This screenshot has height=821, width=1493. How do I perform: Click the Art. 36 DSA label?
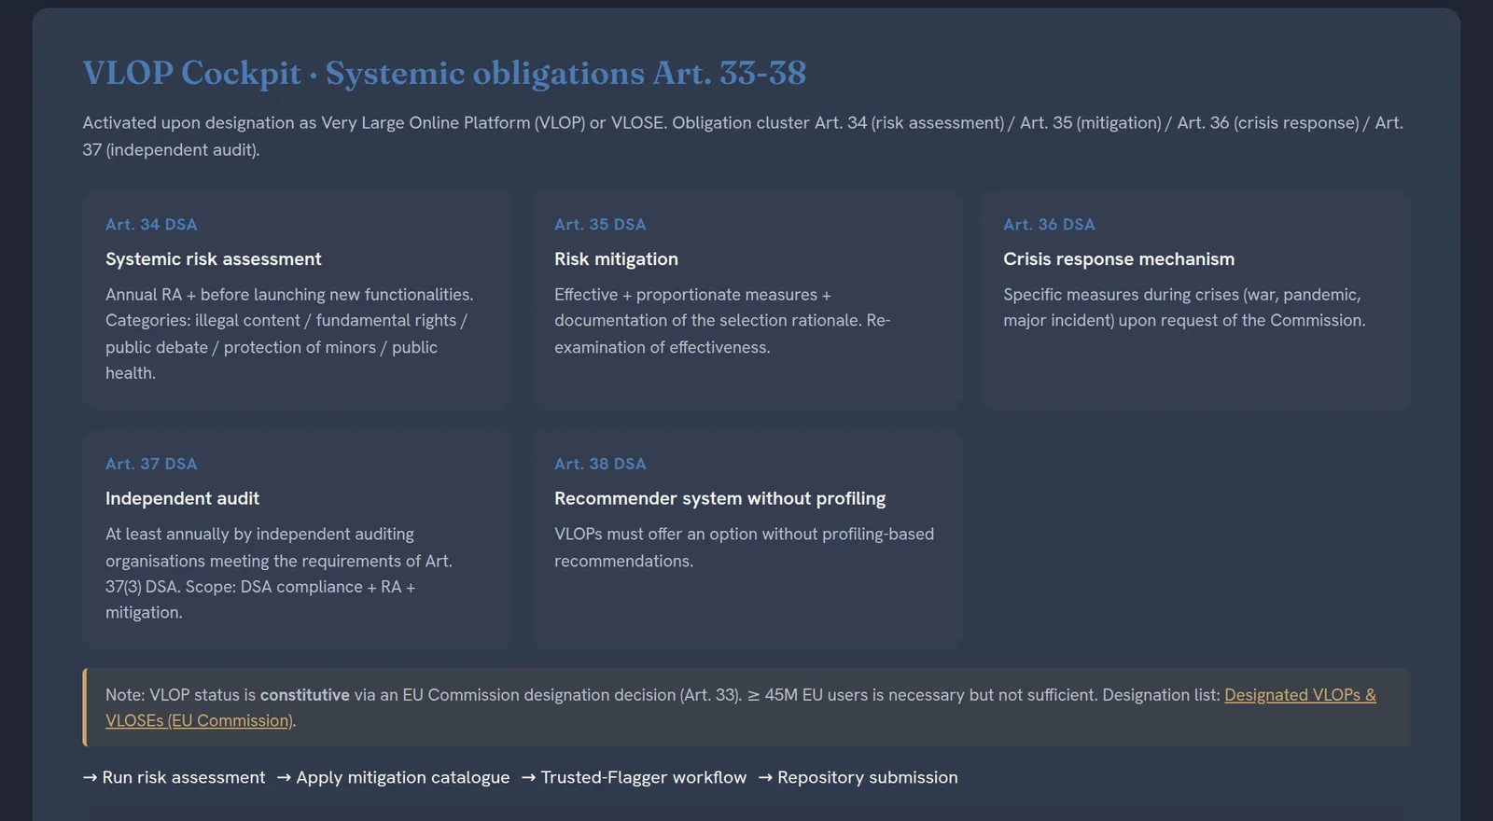click(1049, 225)
